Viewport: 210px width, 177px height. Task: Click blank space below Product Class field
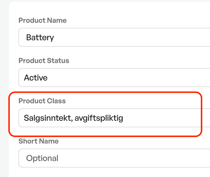pos(107,131)
